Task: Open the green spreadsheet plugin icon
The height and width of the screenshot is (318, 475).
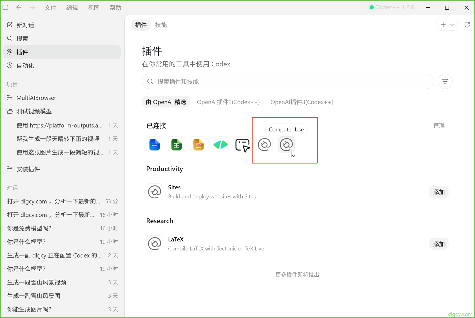Action: (177, 145)
